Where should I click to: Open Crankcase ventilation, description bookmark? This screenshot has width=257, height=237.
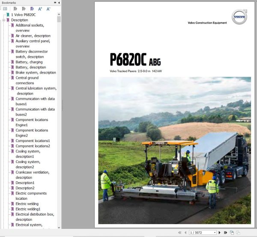[33, 175]
